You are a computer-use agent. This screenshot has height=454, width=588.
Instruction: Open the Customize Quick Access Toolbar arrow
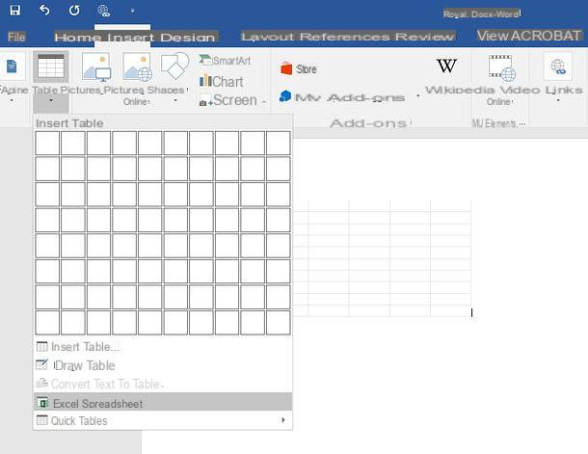pos(132,11)
